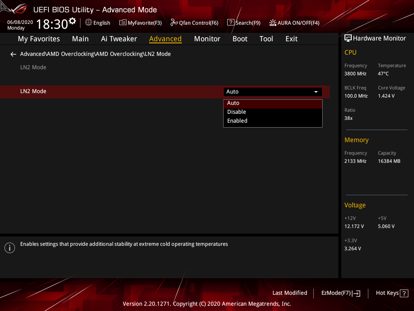The image size is (414, 311).
Task: Click +3.3V value 3.264 V
Action: coord(353,249)
